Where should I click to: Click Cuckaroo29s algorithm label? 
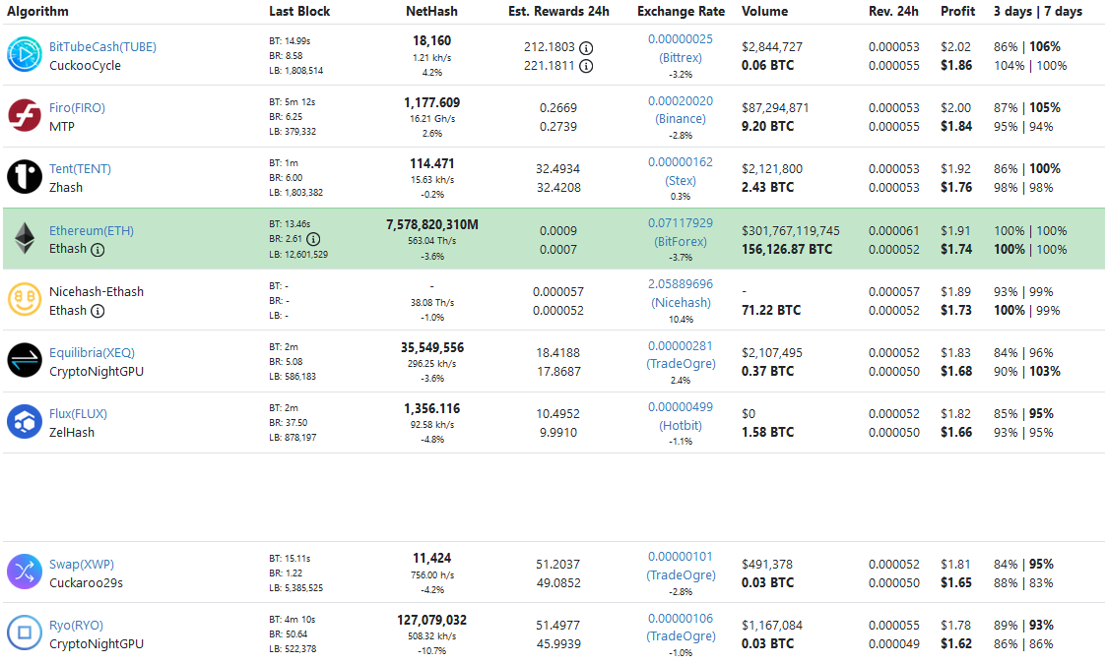87,583
